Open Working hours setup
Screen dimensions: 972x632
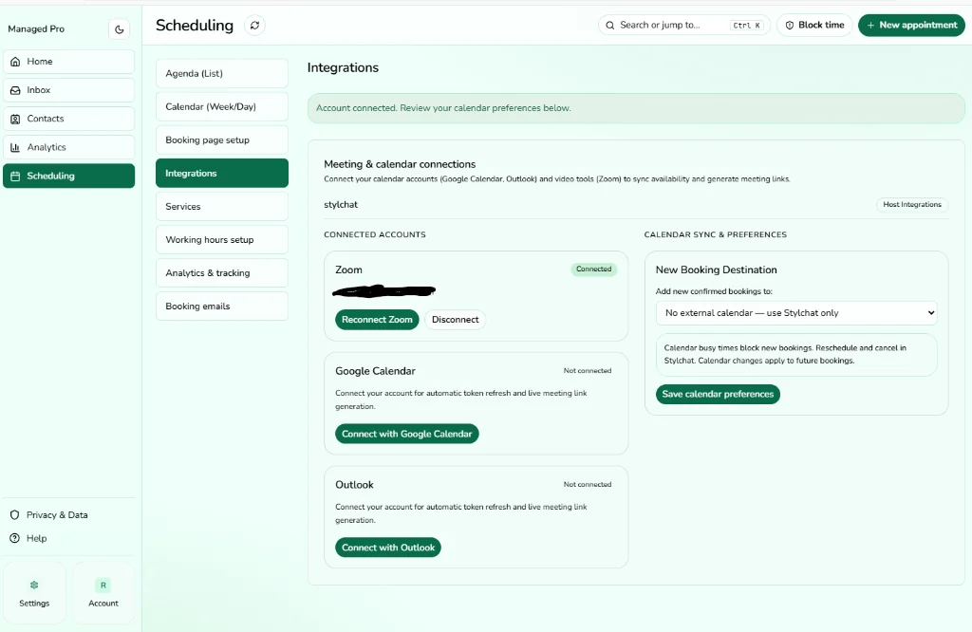[x=222, y=240]
